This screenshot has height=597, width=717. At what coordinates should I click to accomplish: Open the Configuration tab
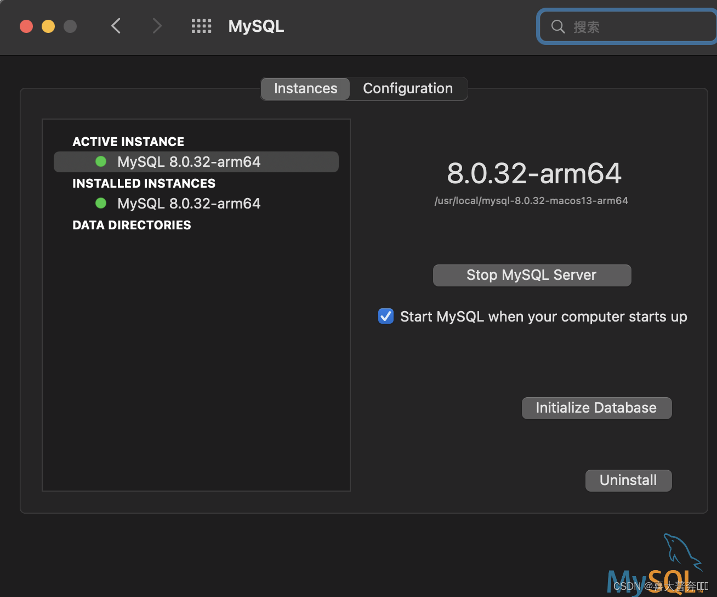point(408,88)
